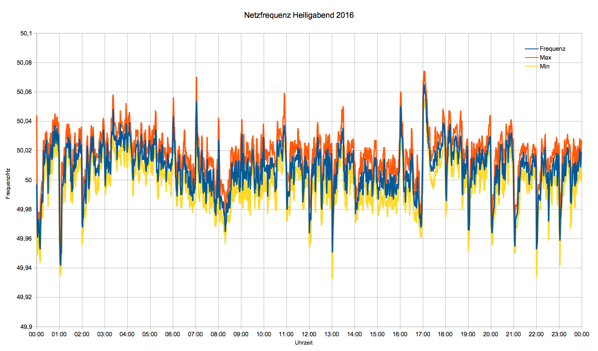Click the 08:00 time axis label
Image resolution: width=598 pixels, height=351 pixels.
pos(218,334)
